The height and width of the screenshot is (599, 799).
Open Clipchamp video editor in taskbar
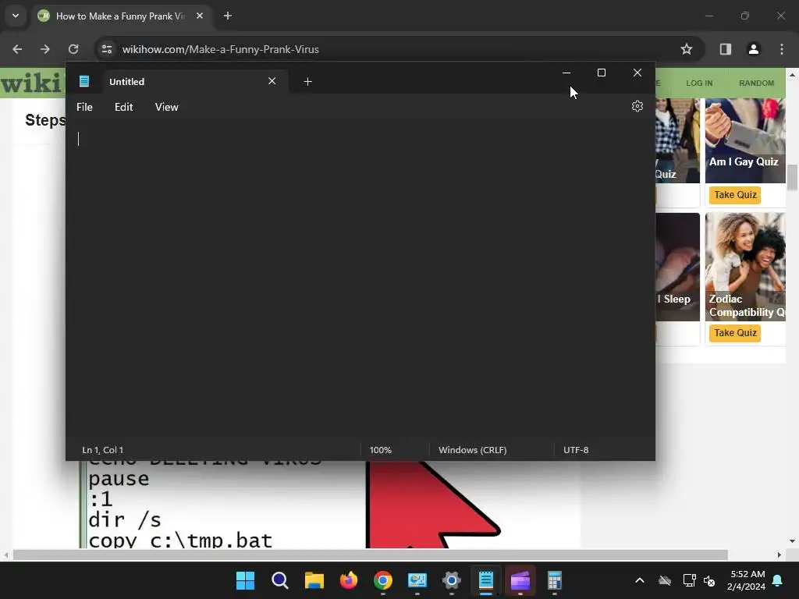pos(520,580)
